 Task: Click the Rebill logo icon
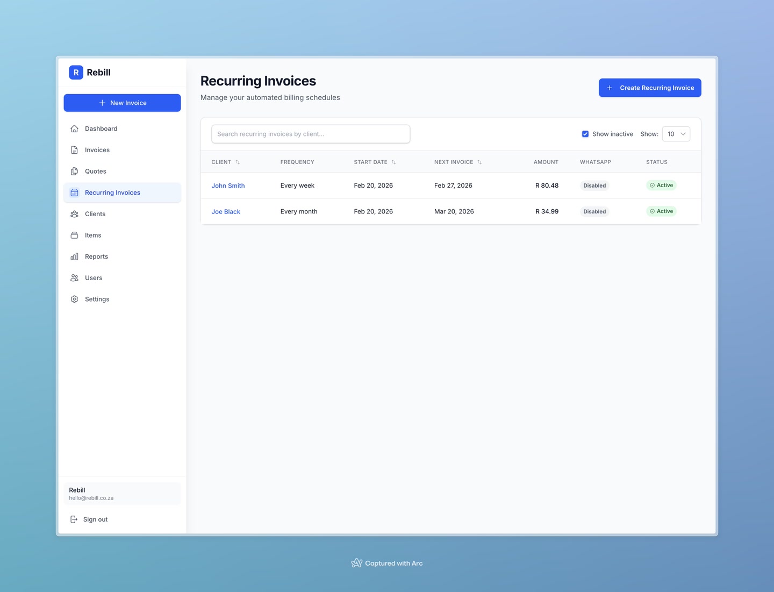click(76, 73)
